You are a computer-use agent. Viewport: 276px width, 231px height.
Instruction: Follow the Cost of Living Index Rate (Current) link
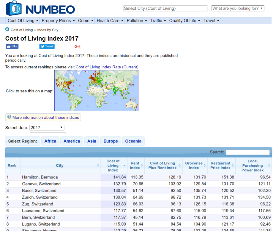coord(107,67)
